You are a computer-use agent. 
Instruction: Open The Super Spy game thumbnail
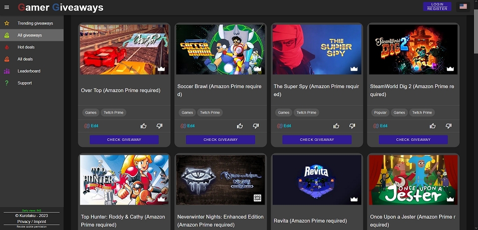click(317, 49)
